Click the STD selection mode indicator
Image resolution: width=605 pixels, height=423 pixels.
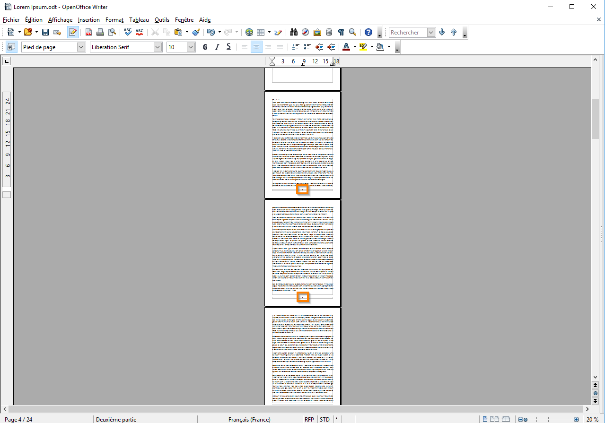point(324,419)
